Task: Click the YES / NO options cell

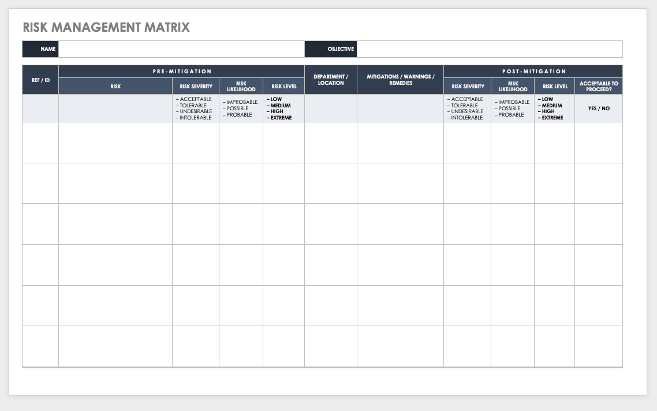Action: point(599,109)
